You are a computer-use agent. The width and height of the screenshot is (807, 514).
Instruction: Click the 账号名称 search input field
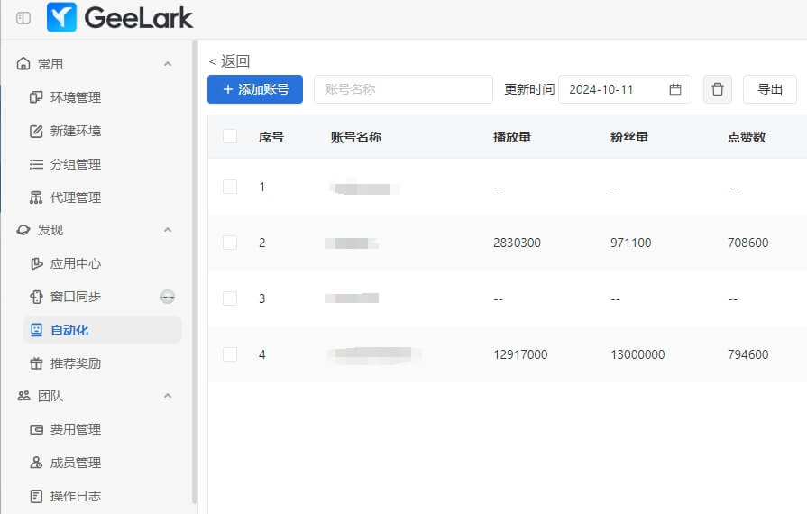click(x=403, y=89)
